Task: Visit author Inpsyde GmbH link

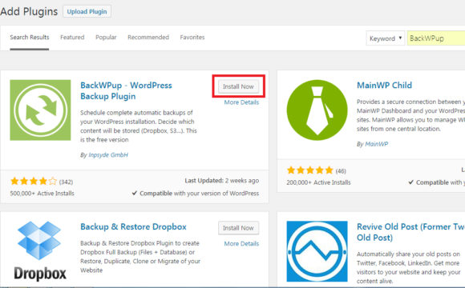Action: click(x=108, y=155)
